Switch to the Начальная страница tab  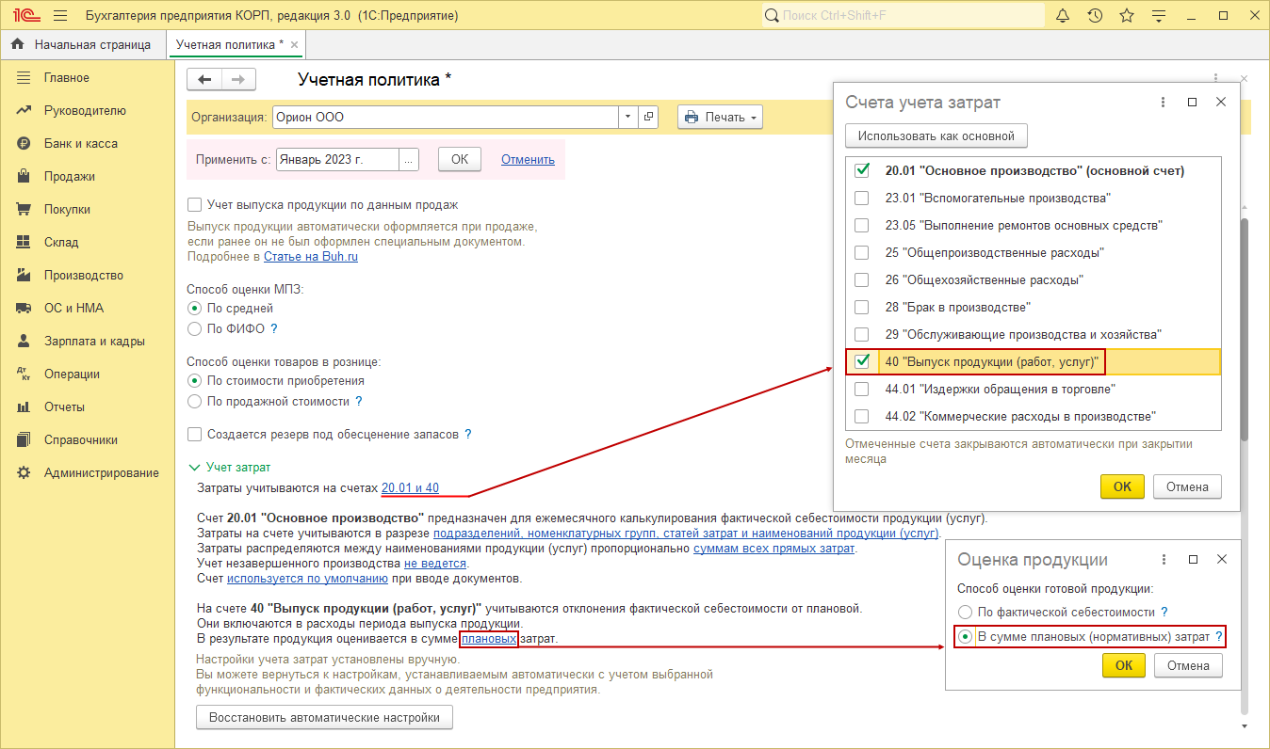83,45
